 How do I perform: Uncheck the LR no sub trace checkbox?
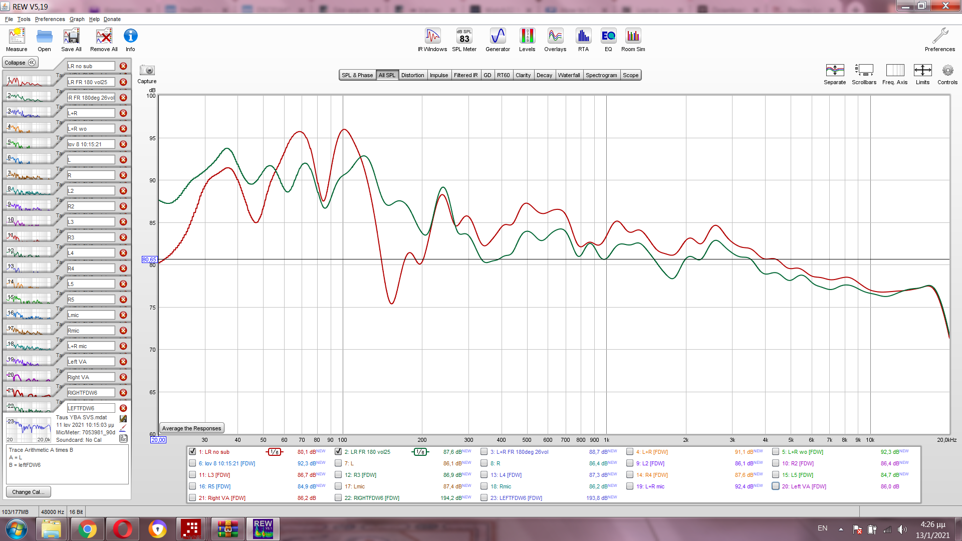point(192,452)
